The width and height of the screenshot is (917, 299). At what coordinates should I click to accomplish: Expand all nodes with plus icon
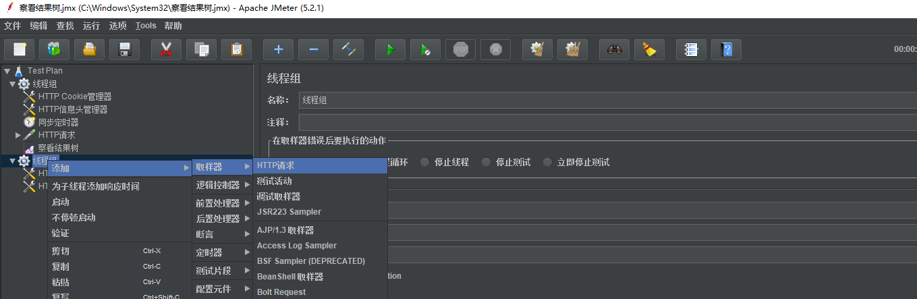click(278, 49)
